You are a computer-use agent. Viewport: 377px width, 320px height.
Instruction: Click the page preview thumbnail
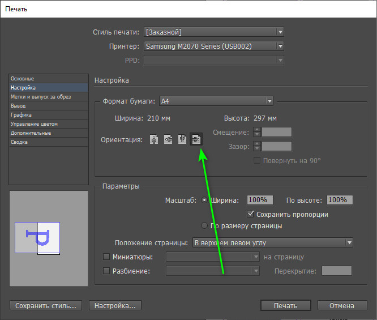49,238
